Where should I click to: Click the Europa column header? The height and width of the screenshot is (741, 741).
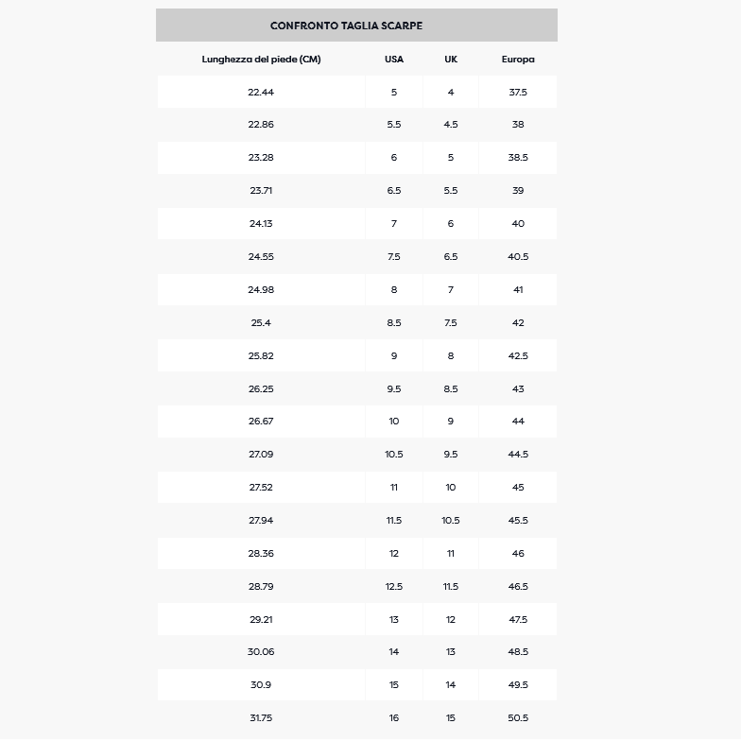(518, 59)
